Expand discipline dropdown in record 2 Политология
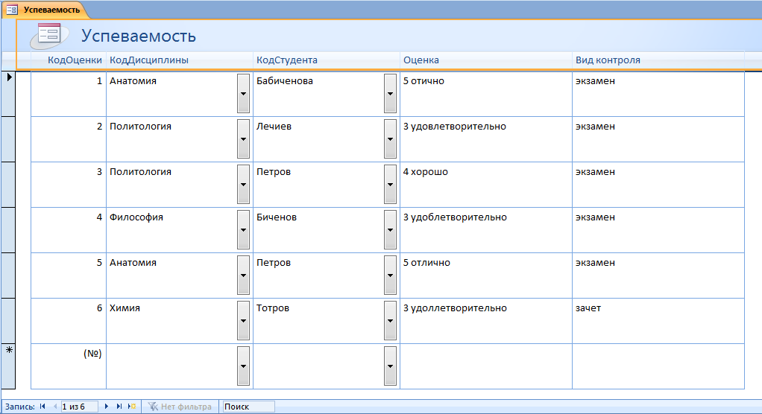 click(244, 139)
